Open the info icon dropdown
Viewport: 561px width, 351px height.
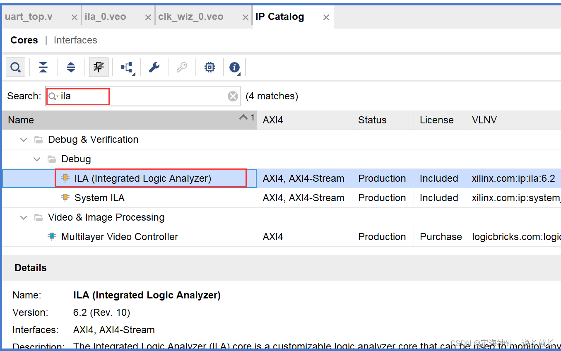pyautogui.click(x=235, y=67)
